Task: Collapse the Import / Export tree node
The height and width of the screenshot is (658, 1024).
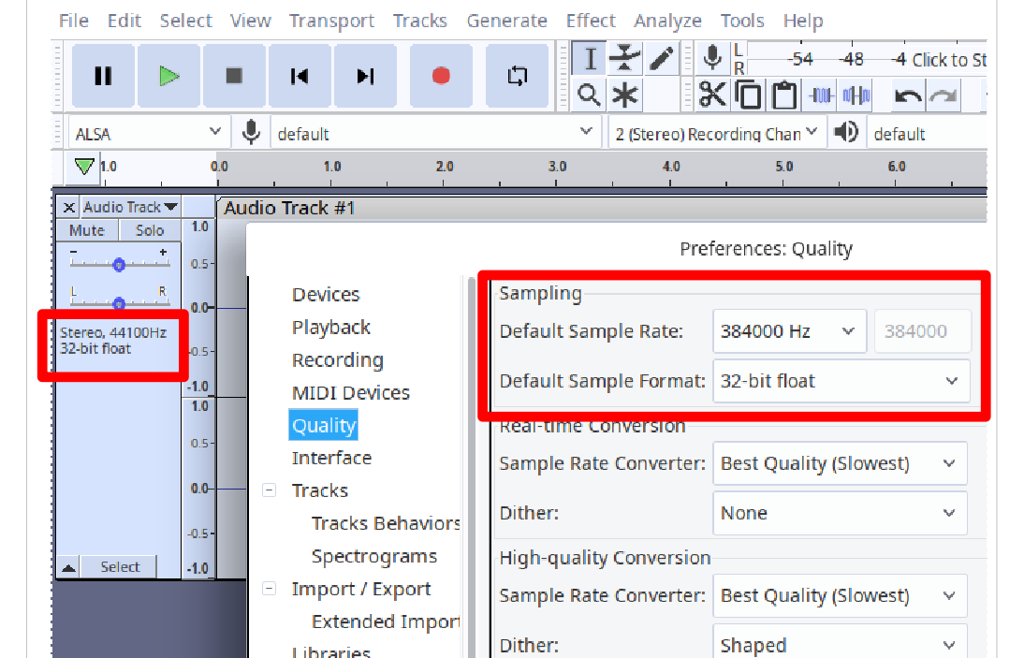Action: coord(269,588)
